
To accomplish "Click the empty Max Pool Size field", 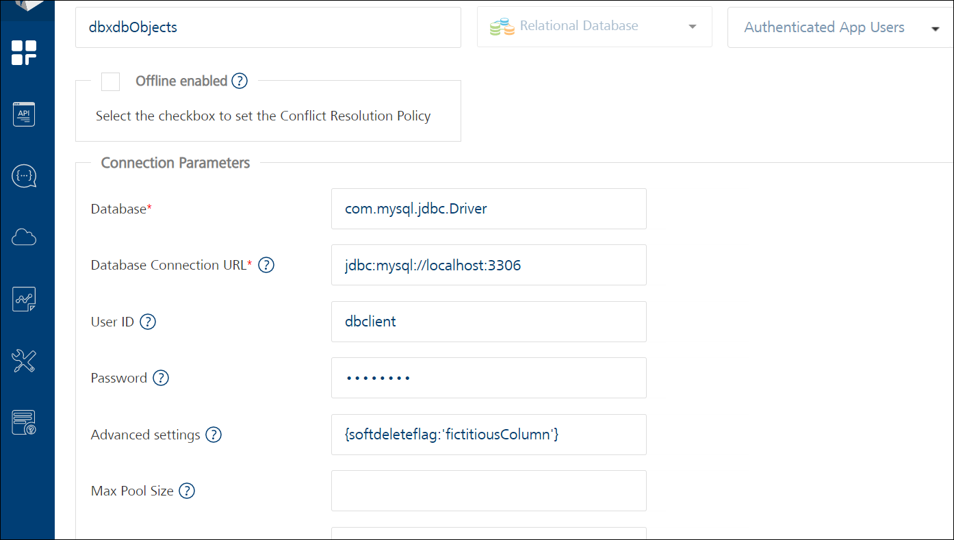I will [x=489, y=491].
